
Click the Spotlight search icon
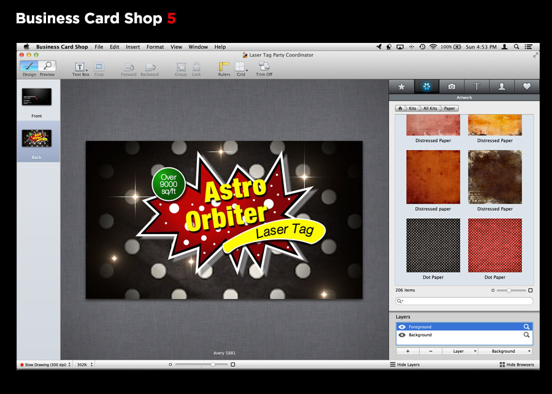[516, 47]
